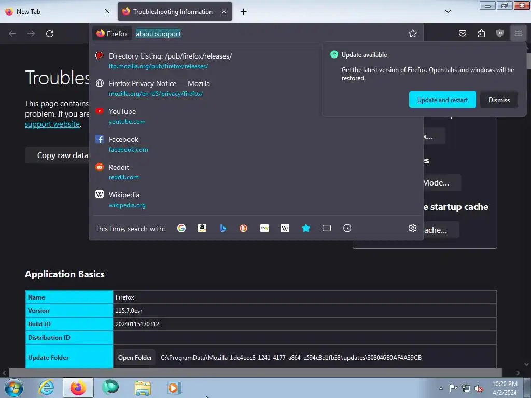Close the New Tab tab
Screen dimensions: 531x398
tap(107, 11)
